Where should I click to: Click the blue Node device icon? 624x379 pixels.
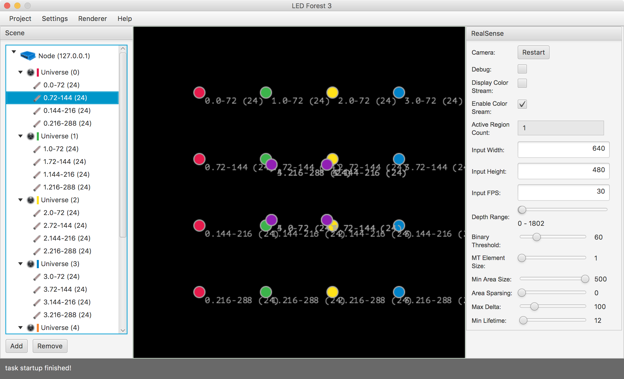[28, 55]
